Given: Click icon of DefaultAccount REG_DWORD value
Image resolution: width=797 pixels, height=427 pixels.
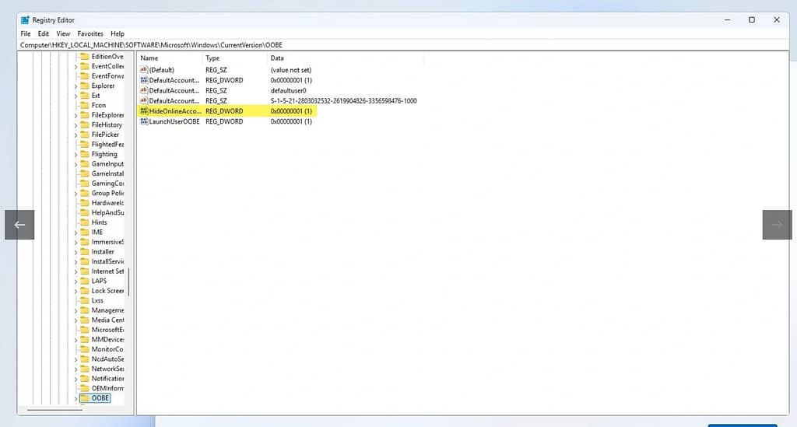Looking at the screenshot, I should (x=144, y=80).
